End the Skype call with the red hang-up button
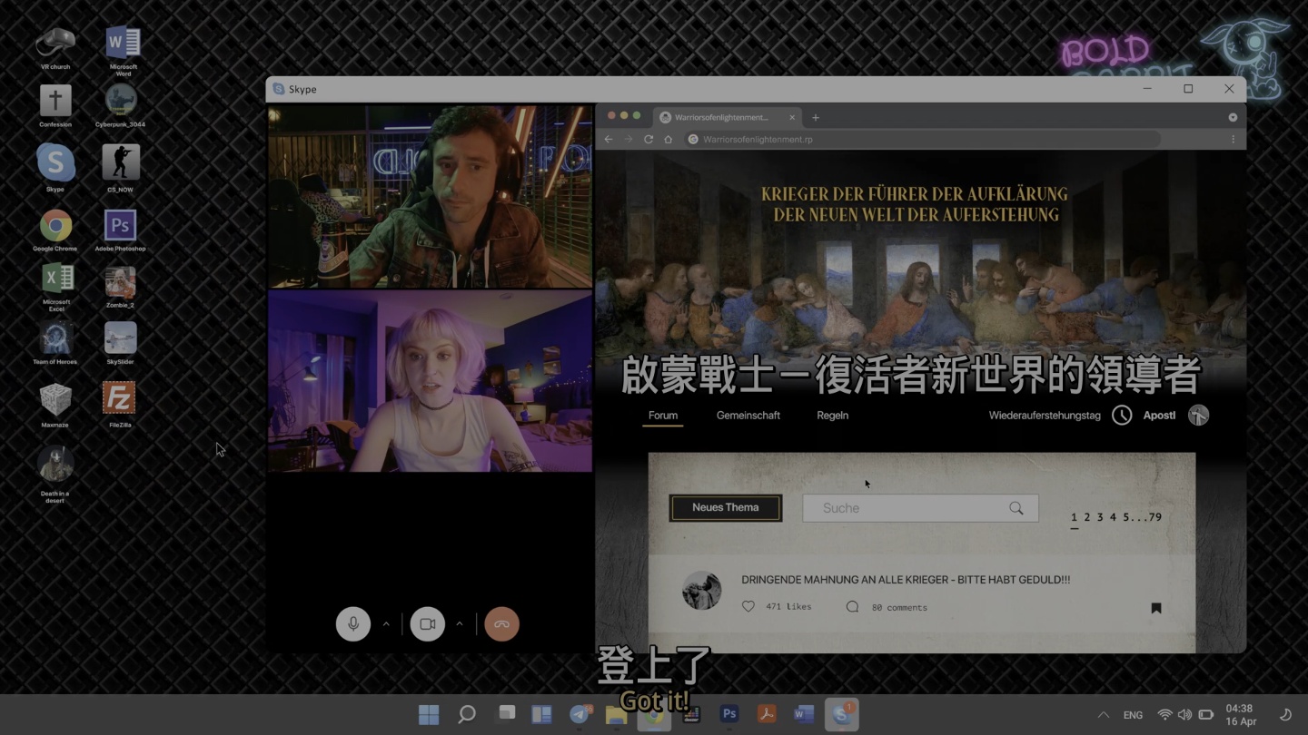Screen dimensions: 1308x735 point(501,624)
